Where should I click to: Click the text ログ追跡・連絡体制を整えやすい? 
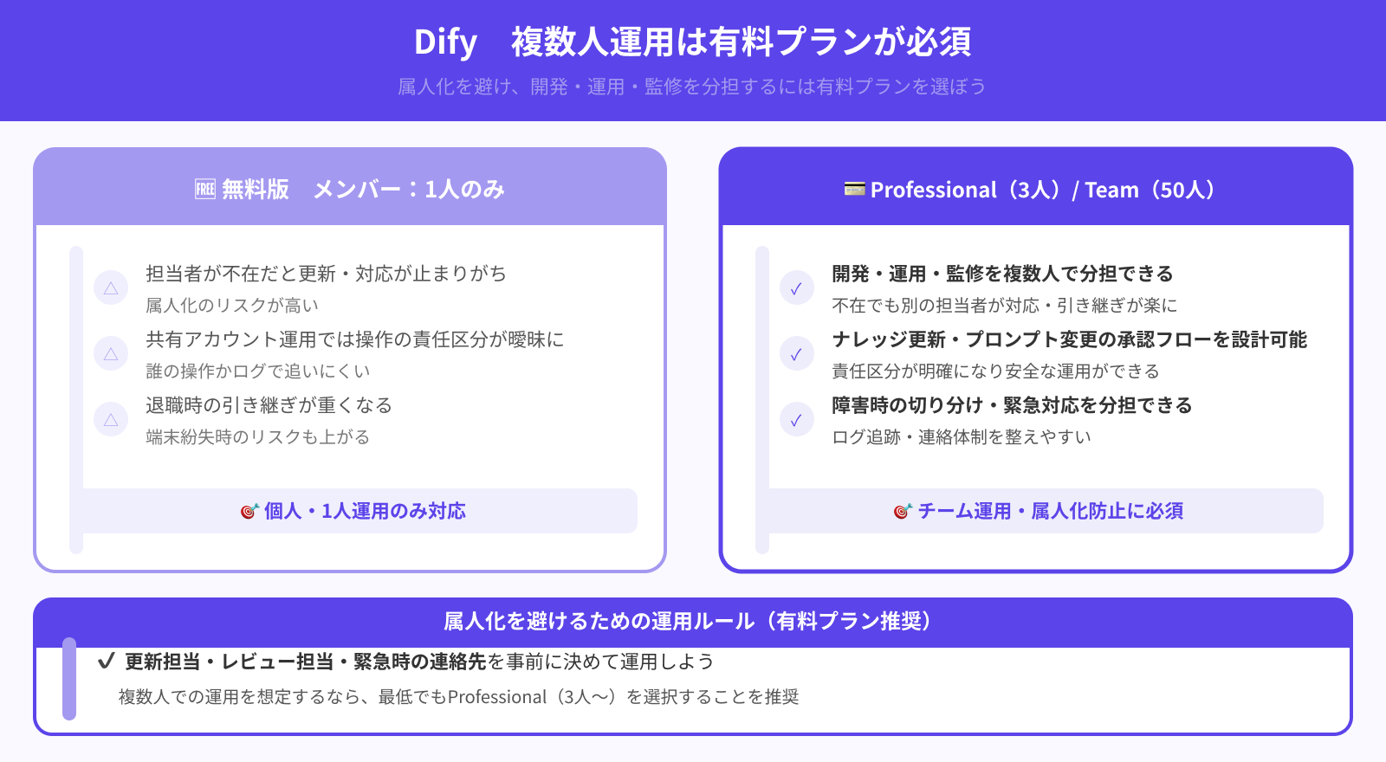click(x=962, y=437)
